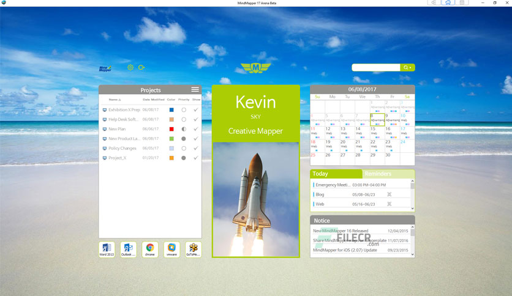The height and width of the screenshot is (296, 512).
Task: Open the Projects panel hamburger menu
Action: [x=195, y=90]
